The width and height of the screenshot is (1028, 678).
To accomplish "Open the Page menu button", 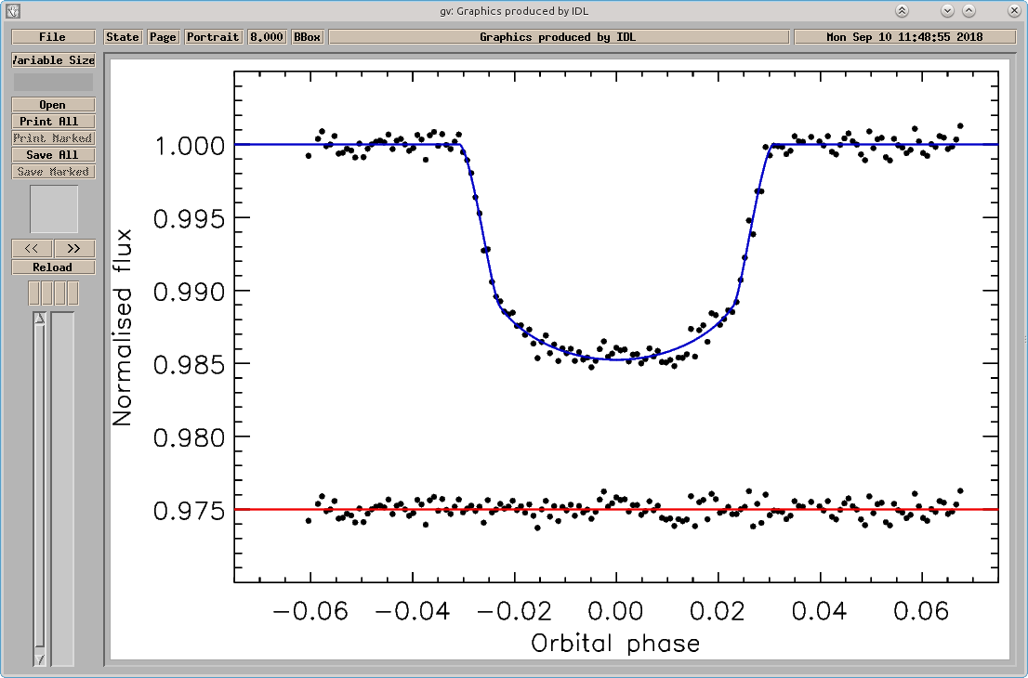I will coord(163,36).
